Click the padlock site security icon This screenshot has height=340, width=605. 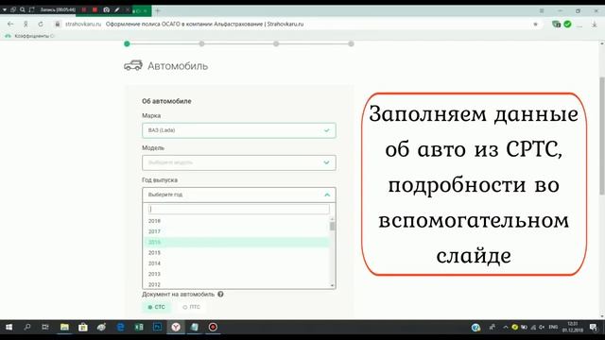pyautogui.click(x=57, y=24)
